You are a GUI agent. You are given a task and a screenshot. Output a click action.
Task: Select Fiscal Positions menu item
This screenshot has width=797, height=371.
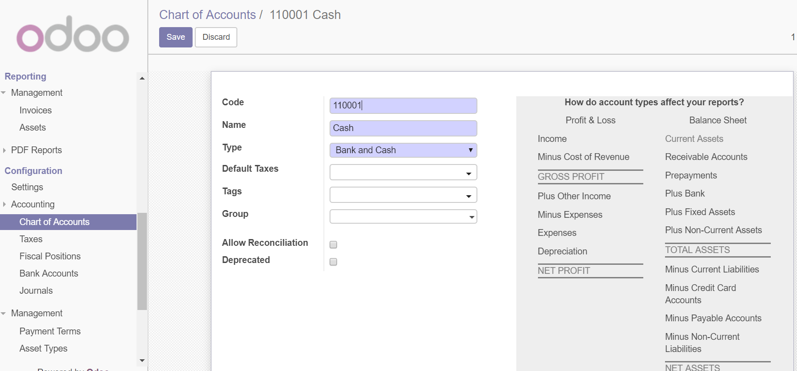(x=50, y=256)
